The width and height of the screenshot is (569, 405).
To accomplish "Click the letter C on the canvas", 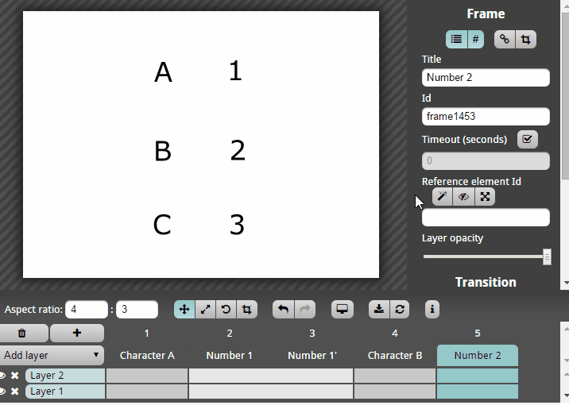I will pyautogui.click(x=162, y=225).
